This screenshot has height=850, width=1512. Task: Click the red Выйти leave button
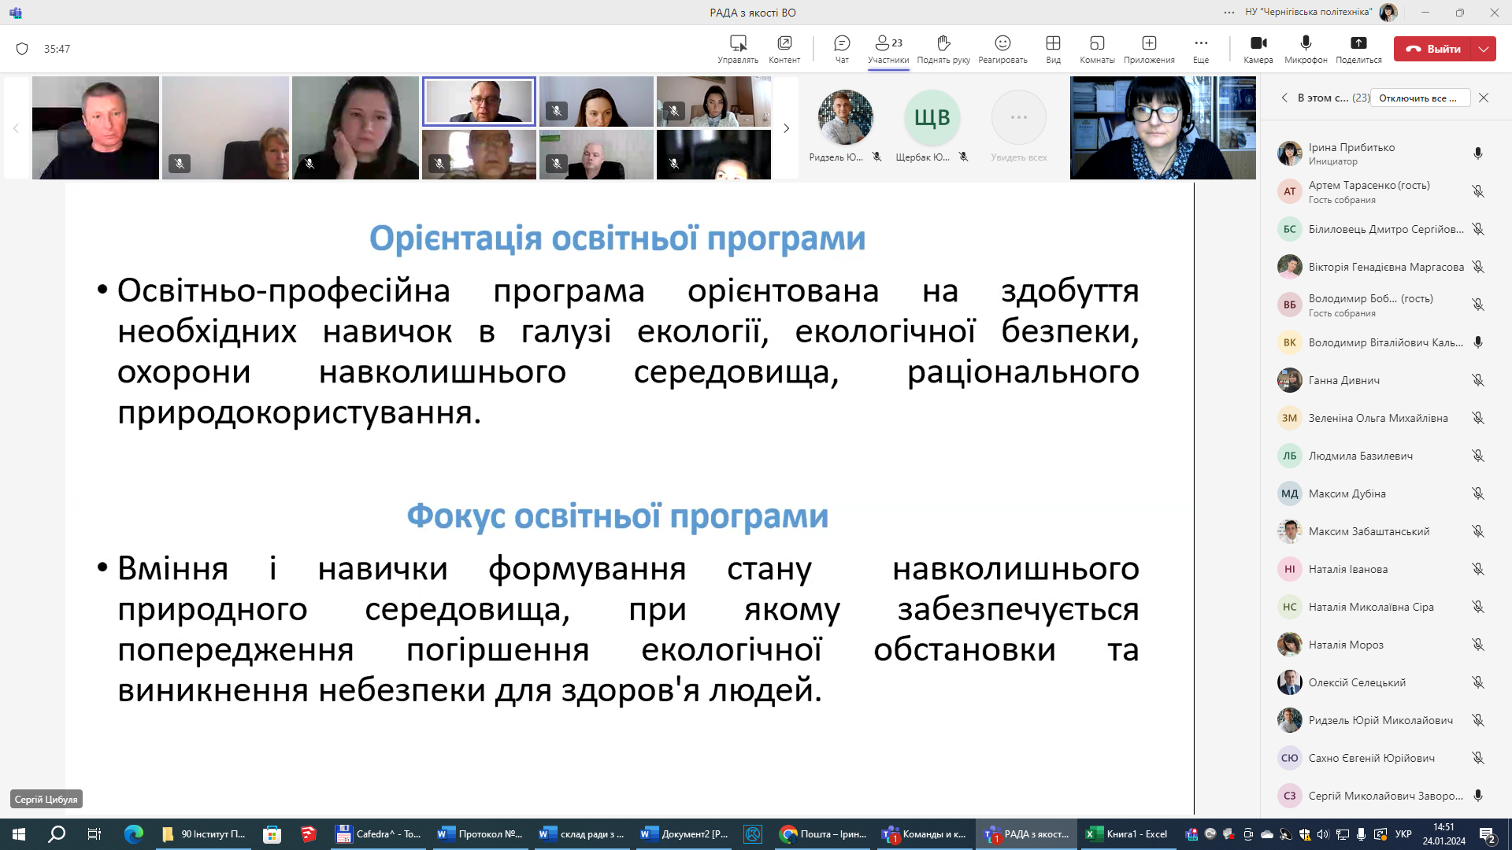coord(1433,49)
